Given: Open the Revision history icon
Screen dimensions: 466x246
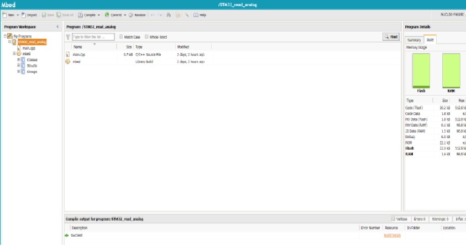Looking at the screenshot, I should point(138,15).
